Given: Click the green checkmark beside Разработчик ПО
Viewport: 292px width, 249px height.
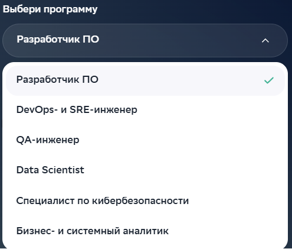Looking at the screenshot, I should coord(269,80).
